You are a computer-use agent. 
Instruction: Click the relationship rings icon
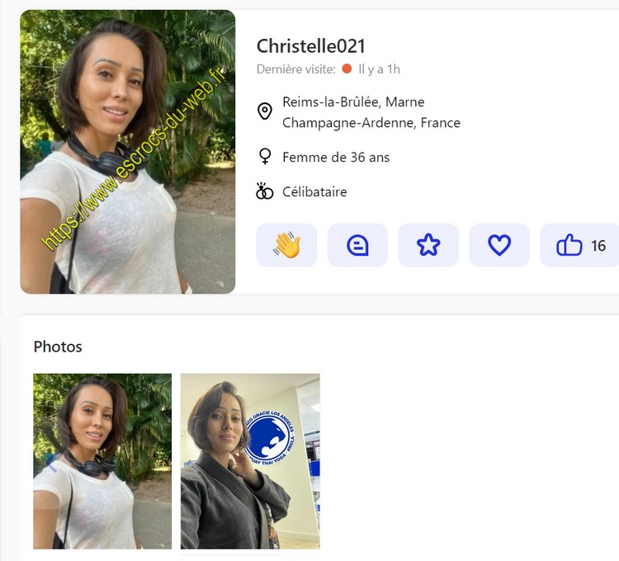pyautogui.click(x=265, y=192)
